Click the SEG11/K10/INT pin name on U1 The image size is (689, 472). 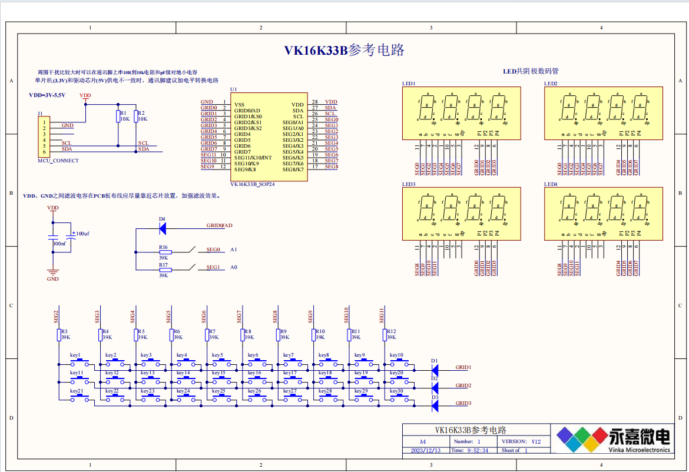pos(253,158)
